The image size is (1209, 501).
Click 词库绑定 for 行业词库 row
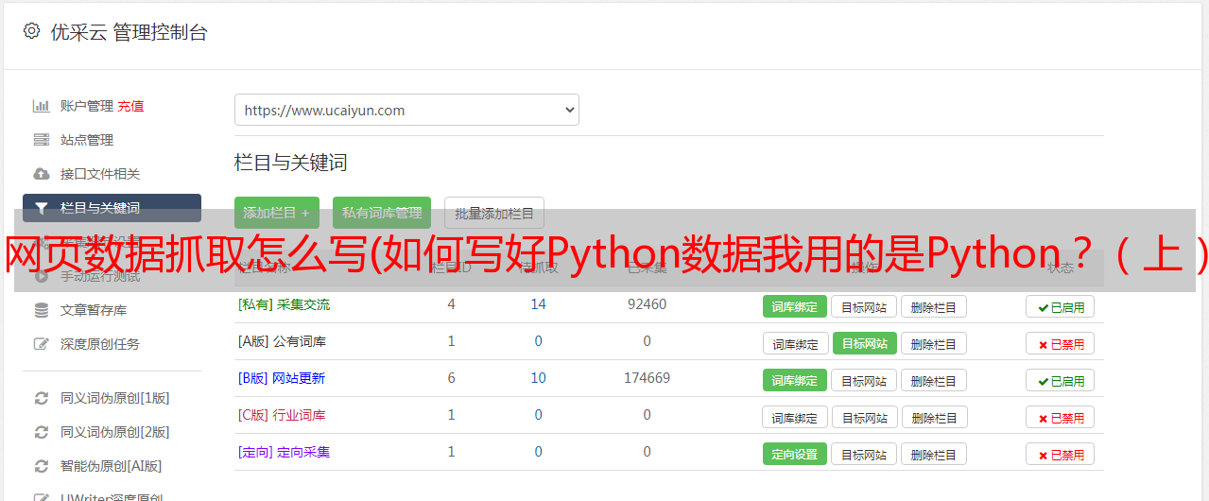coord(795,417)
